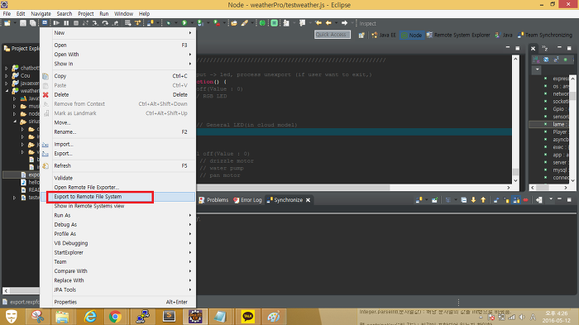Viewport: 579px width, 325px height.
Task: Click Collapse All in Synchronize view
Action: click(464, 200)
